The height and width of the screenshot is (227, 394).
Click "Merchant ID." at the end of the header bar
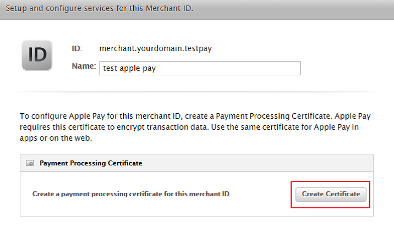point(169,8)
